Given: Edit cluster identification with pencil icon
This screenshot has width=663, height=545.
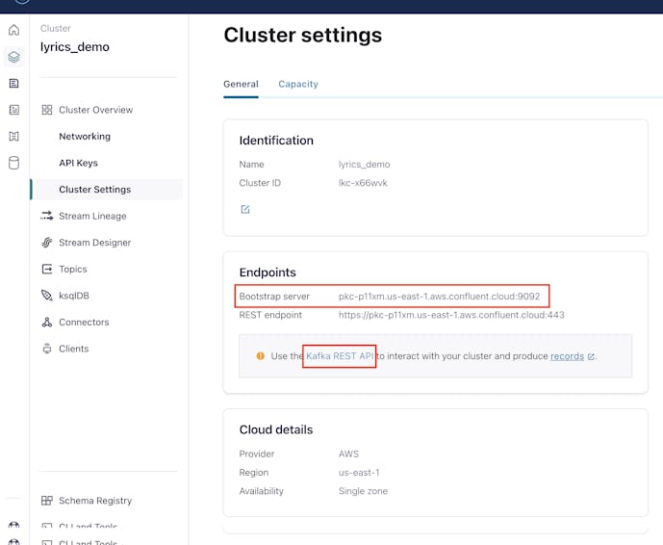Looking at the screenshot, I should click(245, 210).
